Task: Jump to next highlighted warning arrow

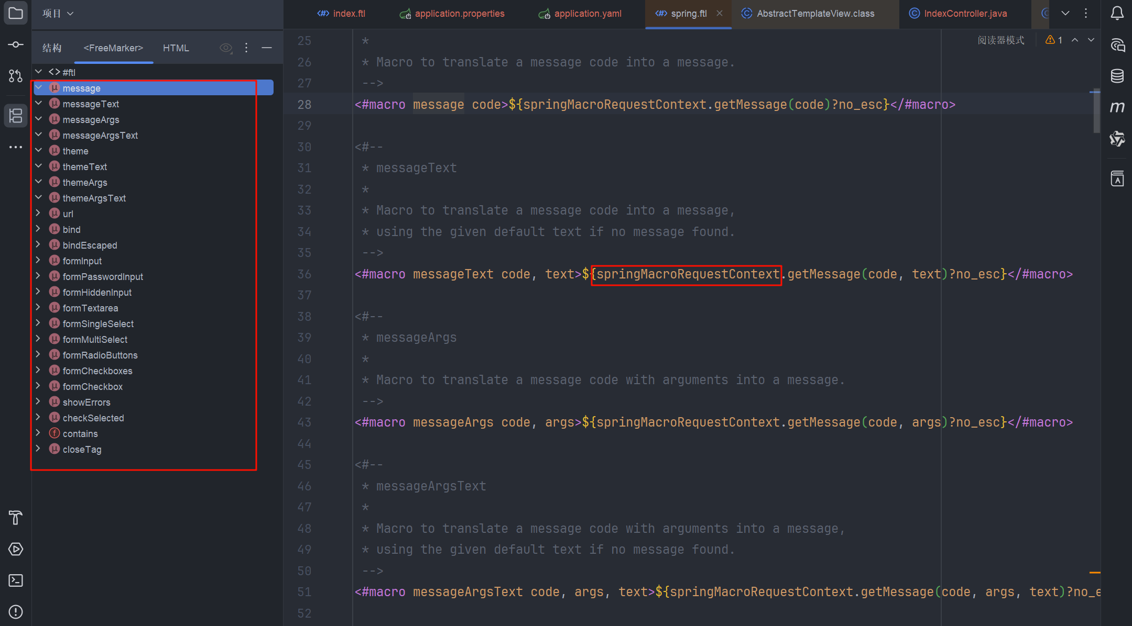Action: (1091, 40)
